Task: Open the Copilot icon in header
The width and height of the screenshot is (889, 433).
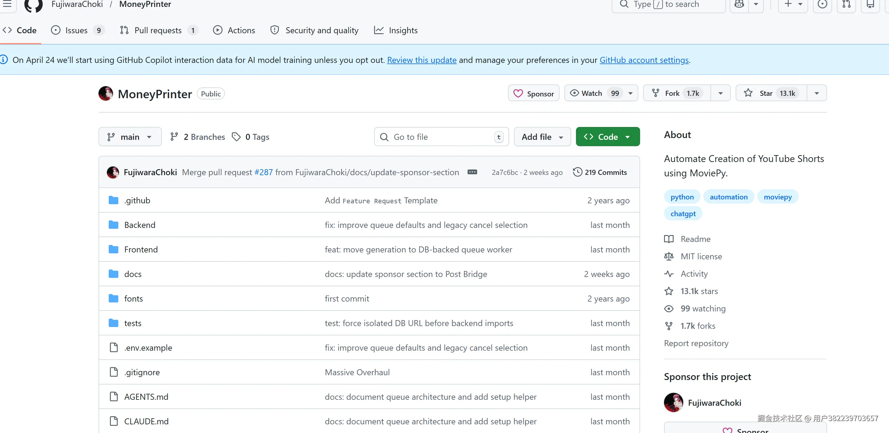Action: pos(739,4)
